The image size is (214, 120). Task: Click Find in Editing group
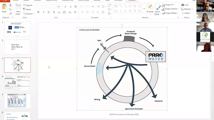(x=185, y=5)
